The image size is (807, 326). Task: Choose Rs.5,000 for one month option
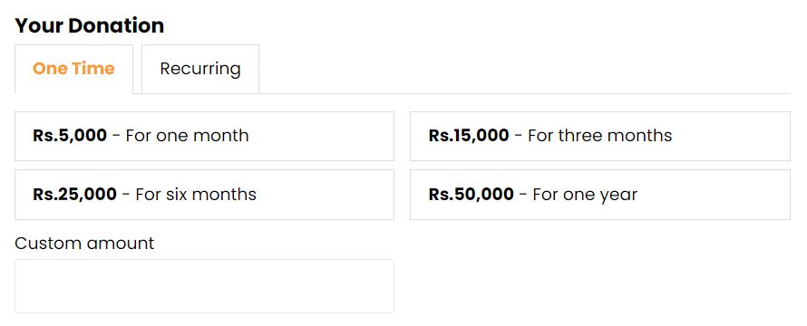[204, 136]
